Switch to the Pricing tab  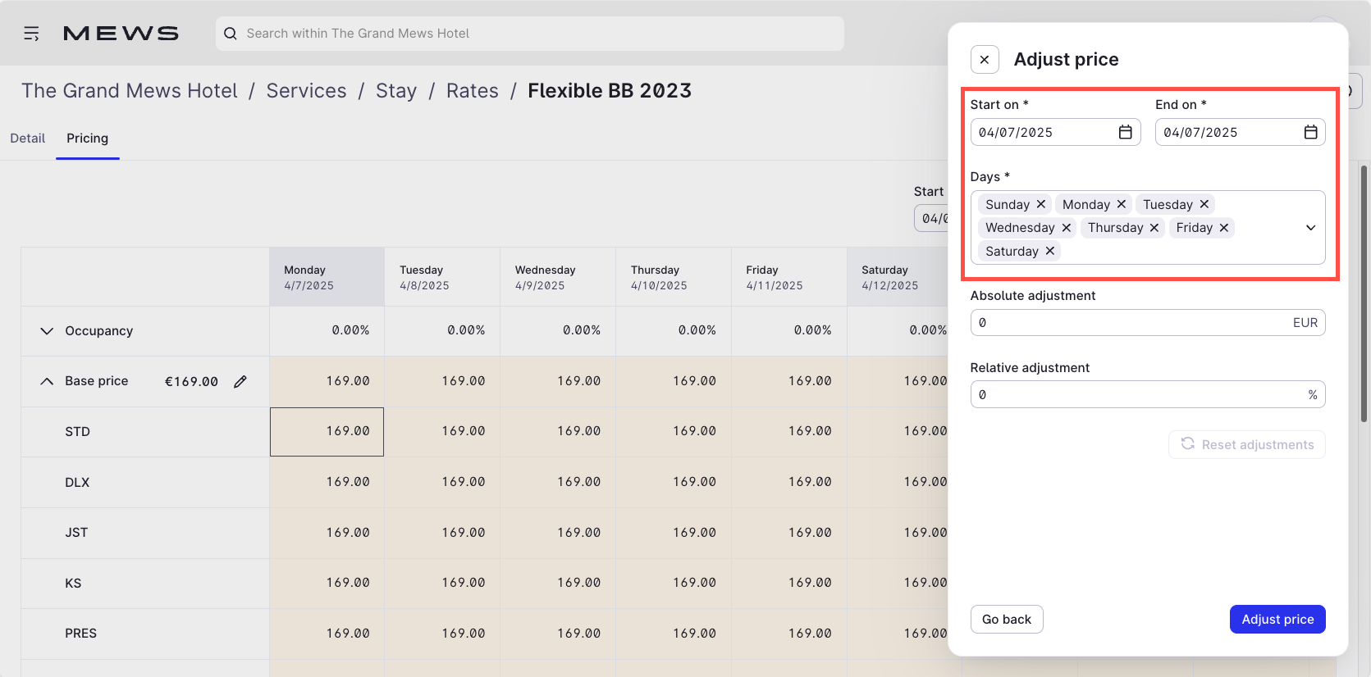(x=88, y=139)
